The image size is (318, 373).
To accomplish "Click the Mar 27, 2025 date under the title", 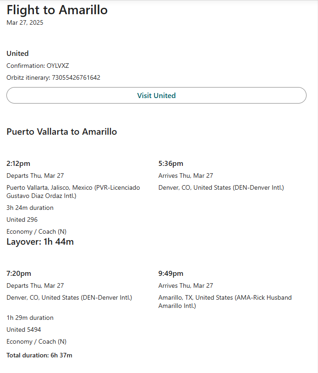I will pos(25,22).
